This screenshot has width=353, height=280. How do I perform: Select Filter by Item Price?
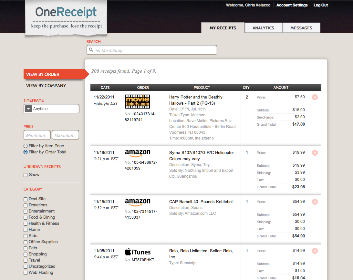(26, 146)
